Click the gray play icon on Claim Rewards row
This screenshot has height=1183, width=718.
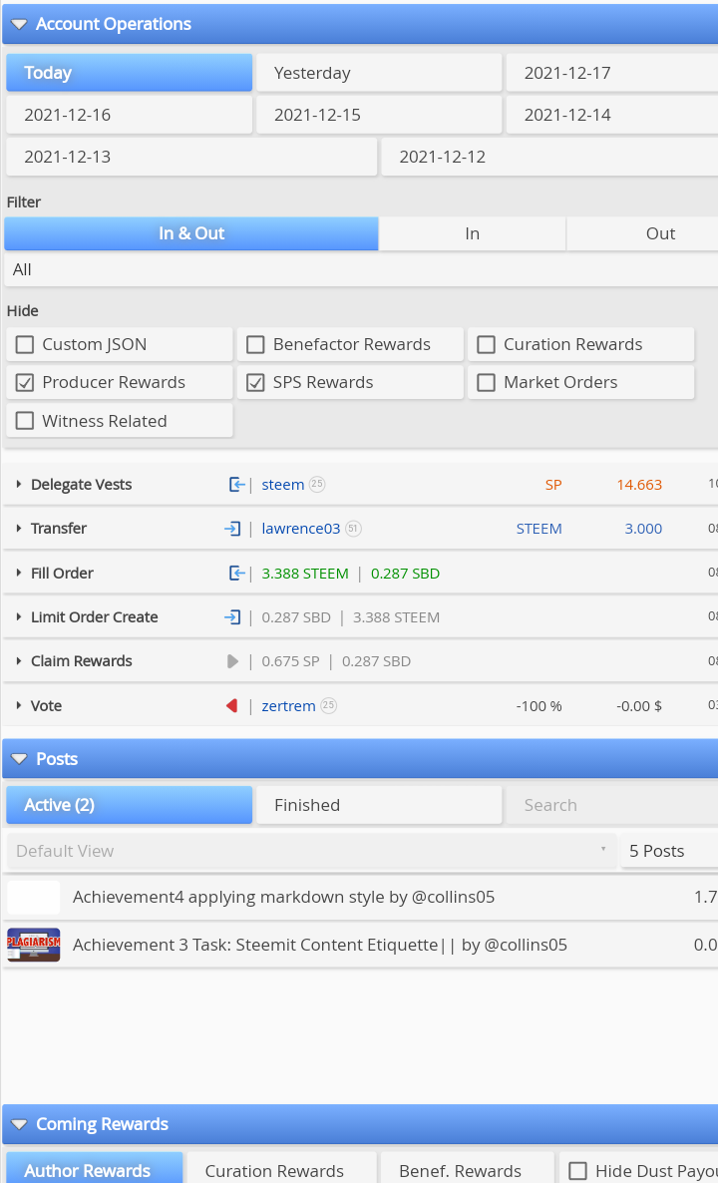pyautogui.click(x=232, y=661)
